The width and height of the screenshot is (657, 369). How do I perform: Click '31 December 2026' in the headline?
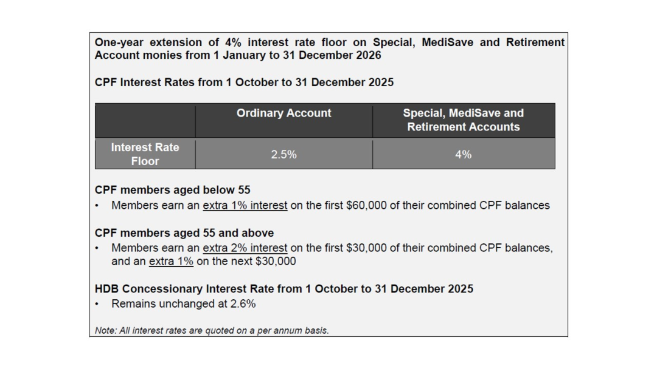pos(332,56)
